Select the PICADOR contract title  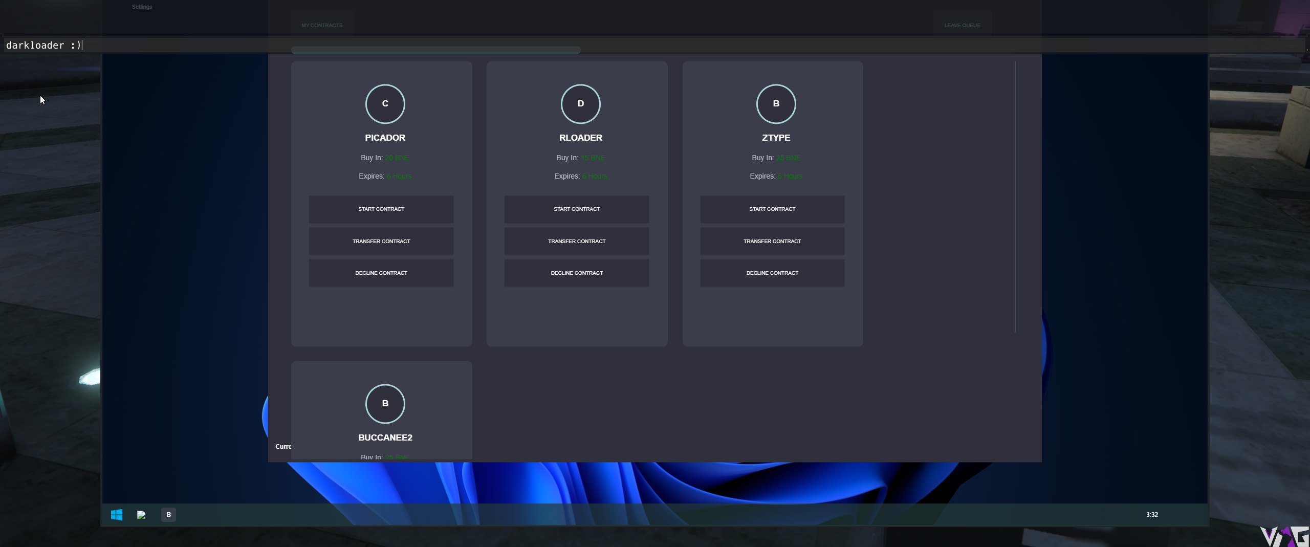tap(385, 138)
